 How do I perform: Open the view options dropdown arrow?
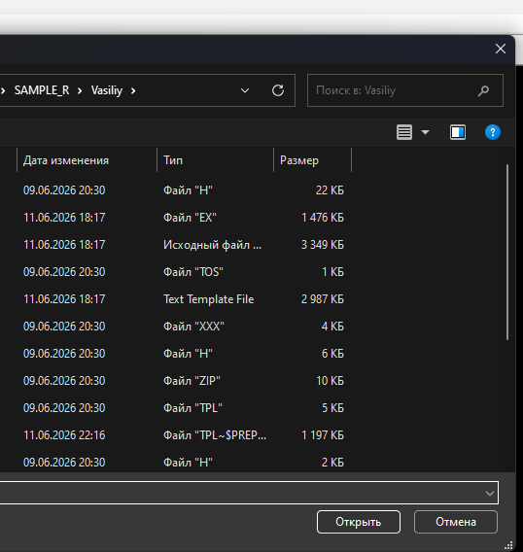425,132
